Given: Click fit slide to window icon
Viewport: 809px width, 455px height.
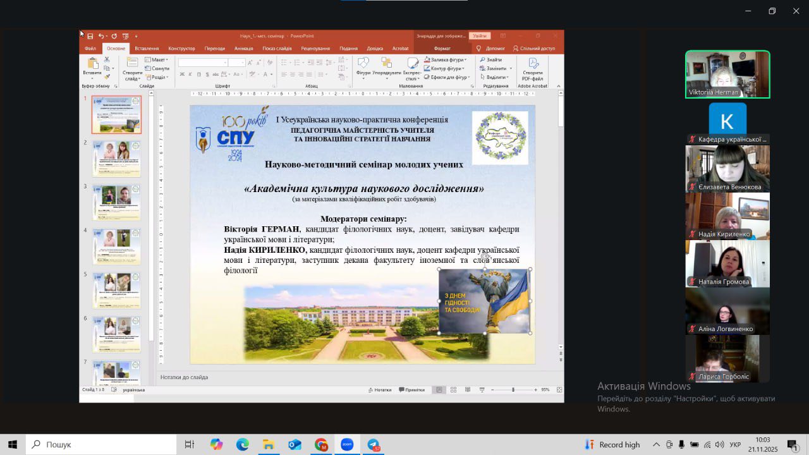Looking at the screenshot, I should coord(558,390).
